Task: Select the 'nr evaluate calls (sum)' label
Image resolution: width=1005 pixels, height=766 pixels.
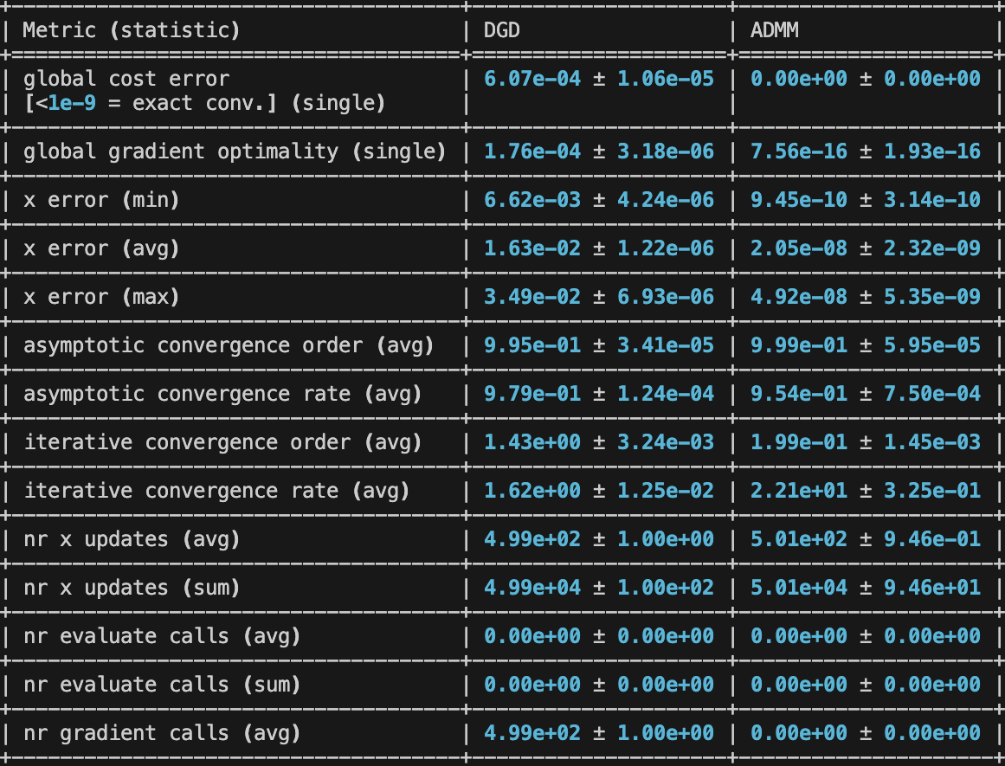Action: pos(162,685)
